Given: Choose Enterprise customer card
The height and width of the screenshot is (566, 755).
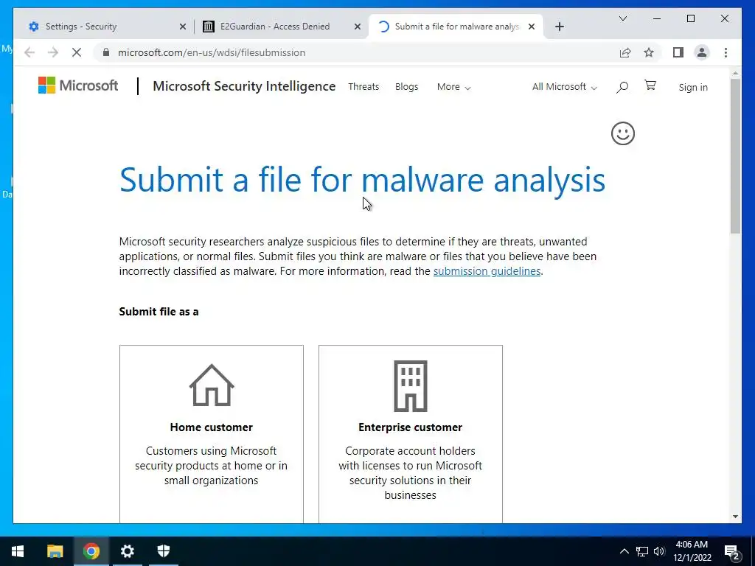Looking at the screenshot, I should click(x=410, y=433).
